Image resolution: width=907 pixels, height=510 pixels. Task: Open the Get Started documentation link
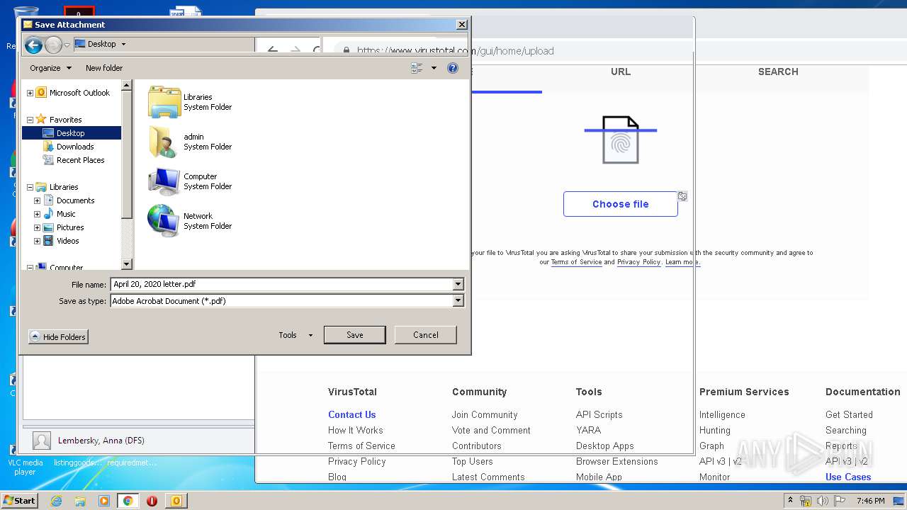849,415
